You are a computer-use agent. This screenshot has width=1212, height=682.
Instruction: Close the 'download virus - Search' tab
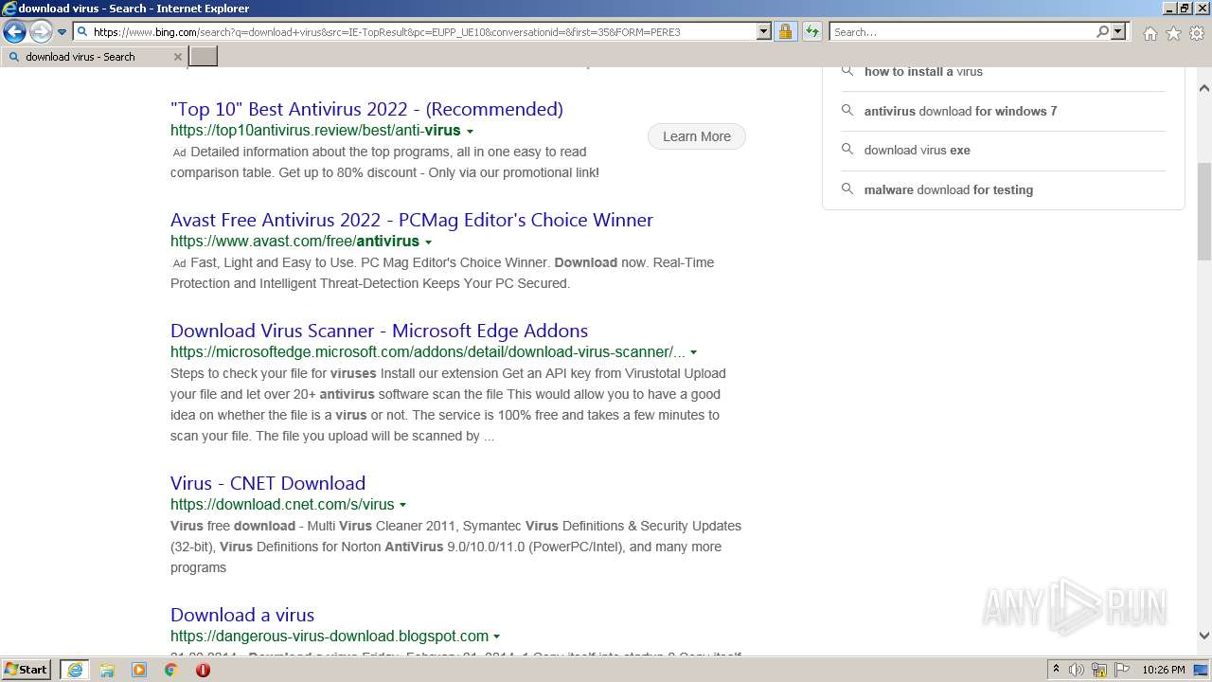pyautogui.click(x=177, y=57)
